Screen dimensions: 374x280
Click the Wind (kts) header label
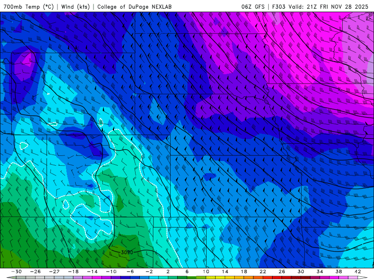tap(75, 7)
